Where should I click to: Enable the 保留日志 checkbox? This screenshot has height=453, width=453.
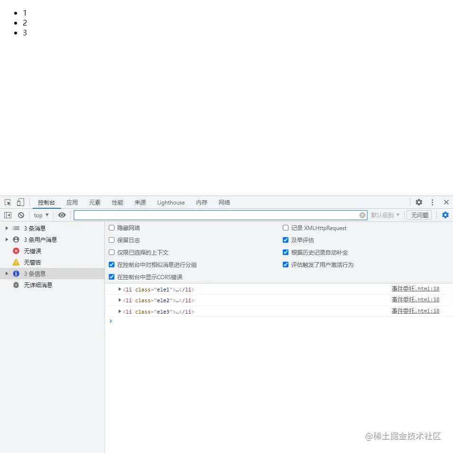[x=112, y=240]
